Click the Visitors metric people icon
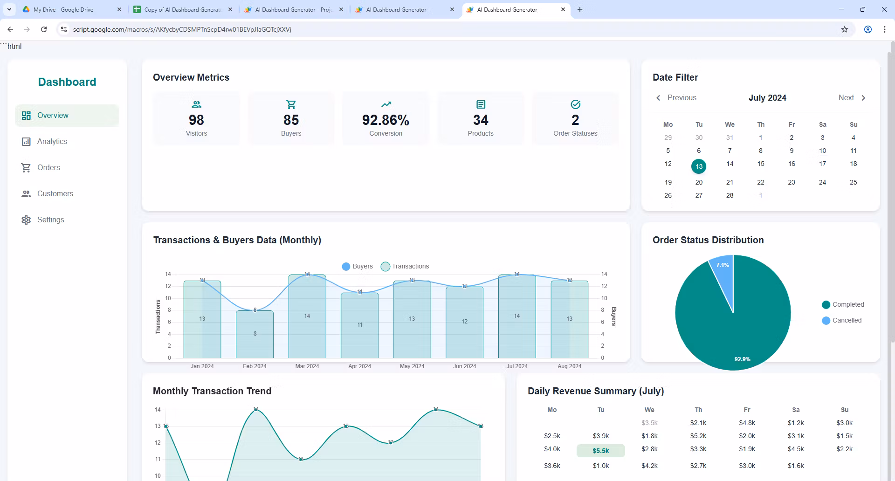The width and height of the screenshot is (895, 481). [x=197, y=104]
